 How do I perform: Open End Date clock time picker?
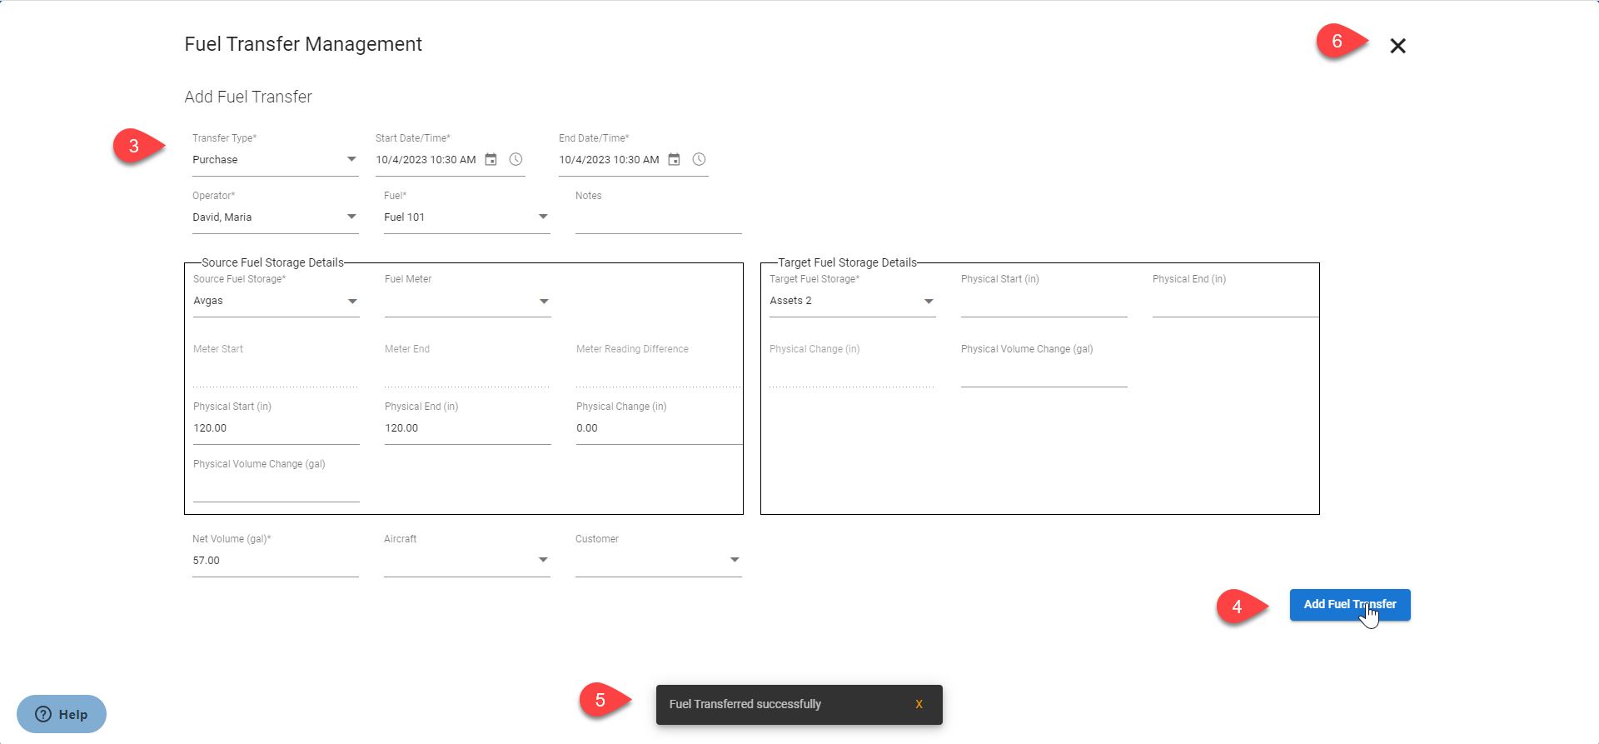[x=700, y=159]
